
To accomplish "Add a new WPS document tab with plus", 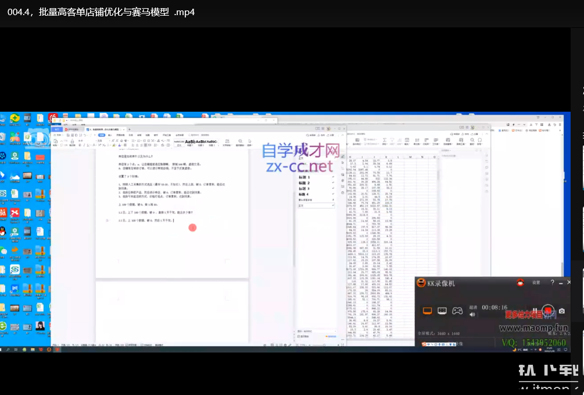I will [x=129, y=129].
